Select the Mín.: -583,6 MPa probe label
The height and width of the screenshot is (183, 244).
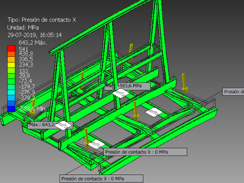(x=127, y=86)
